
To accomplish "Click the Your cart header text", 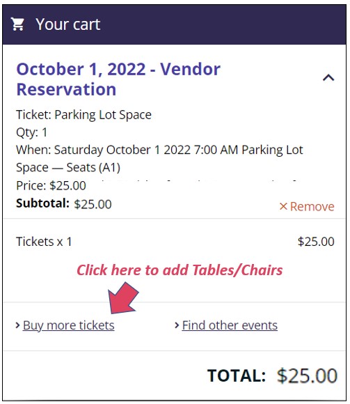I will point(68,24).
